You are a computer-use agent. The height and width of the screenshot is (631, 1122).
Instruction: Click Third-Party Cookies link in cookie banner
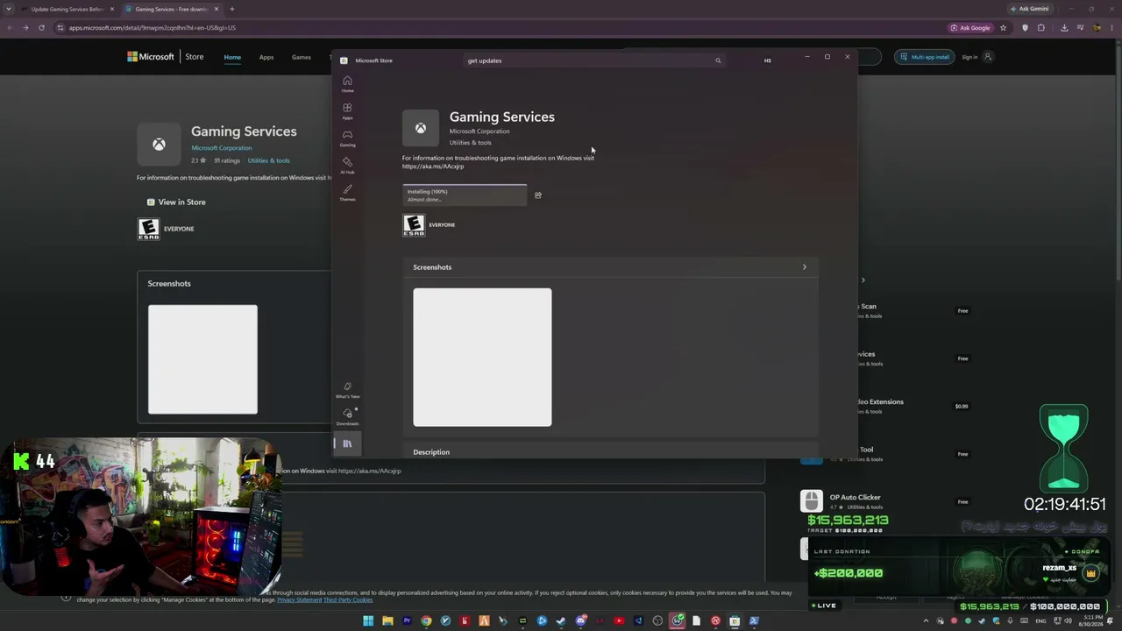coord(348,600)
